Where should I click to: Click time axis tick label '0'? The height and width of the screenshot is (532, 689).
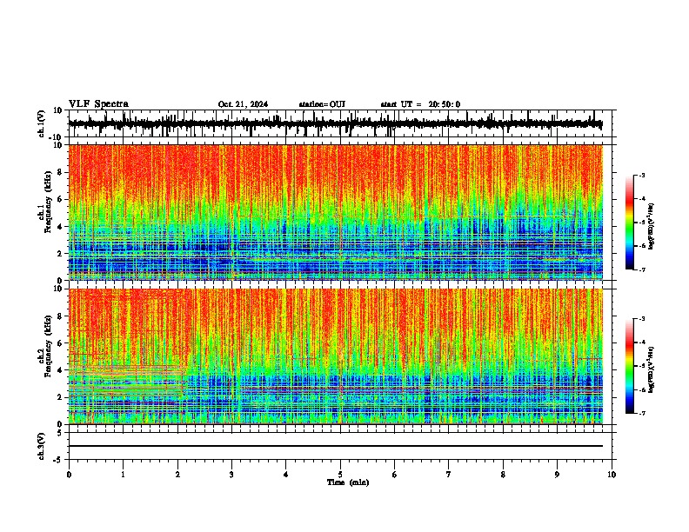click(69, 475)
